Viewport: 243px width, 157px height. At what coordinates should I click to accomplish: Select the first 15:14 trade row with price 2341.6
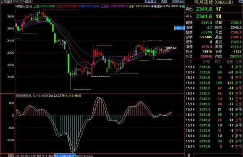click(214, 67)
